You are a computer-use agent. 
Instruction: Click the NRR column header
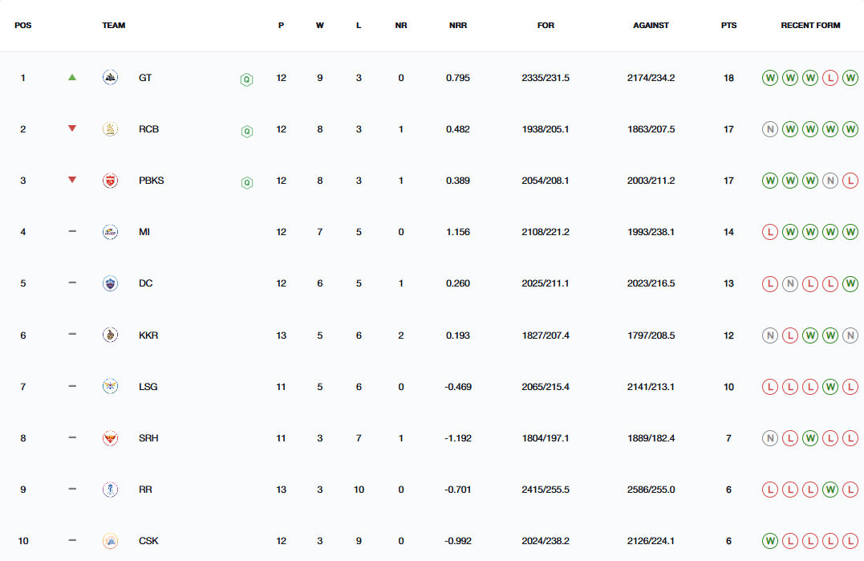(458, 26)
